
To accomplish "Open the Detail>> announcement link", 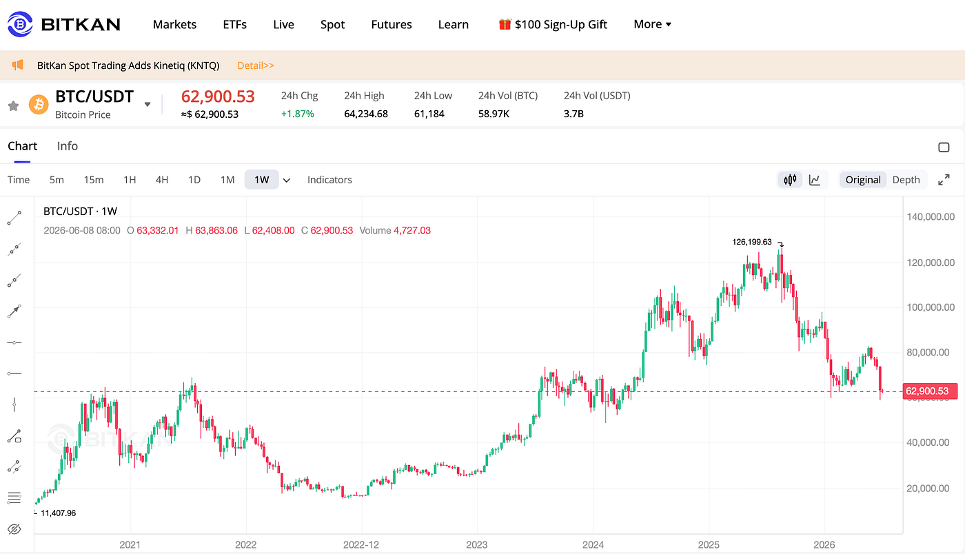I will 256,65.
